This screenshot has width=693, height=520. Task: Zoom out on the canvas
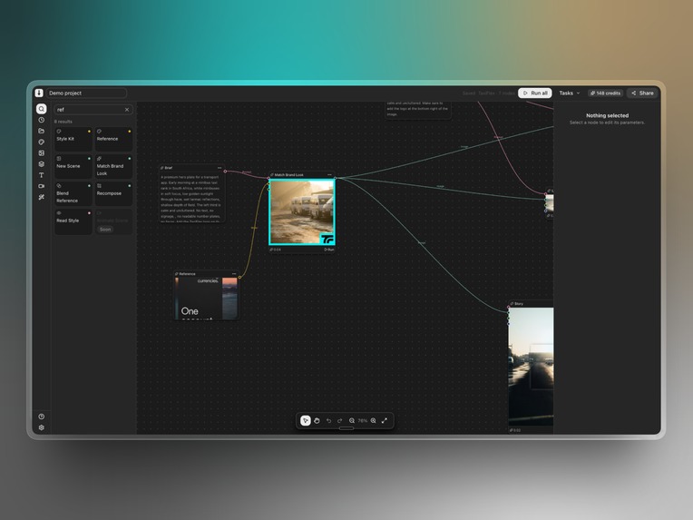point(352,420)
